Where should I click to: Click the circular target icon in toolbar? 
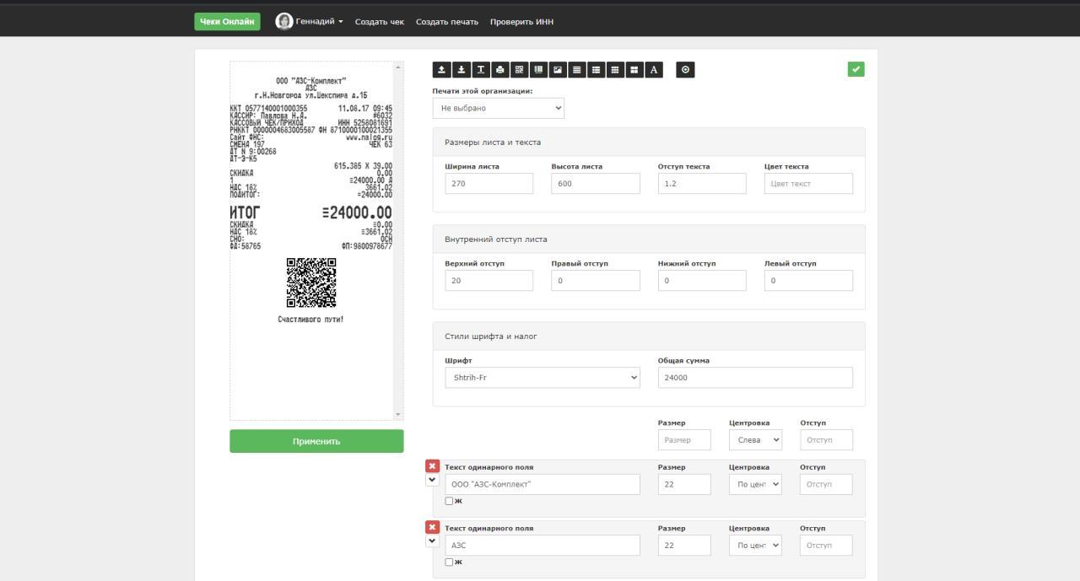(x=685, y=70)
